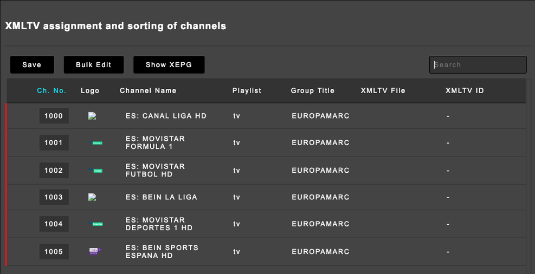The height and width of the screenshot is (274, 535).
Task: Focus the Search input field
Action: coord(478,65)
